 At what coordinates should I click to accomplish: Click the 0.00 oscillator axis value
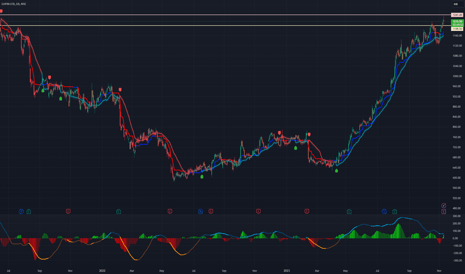(456, 238)
